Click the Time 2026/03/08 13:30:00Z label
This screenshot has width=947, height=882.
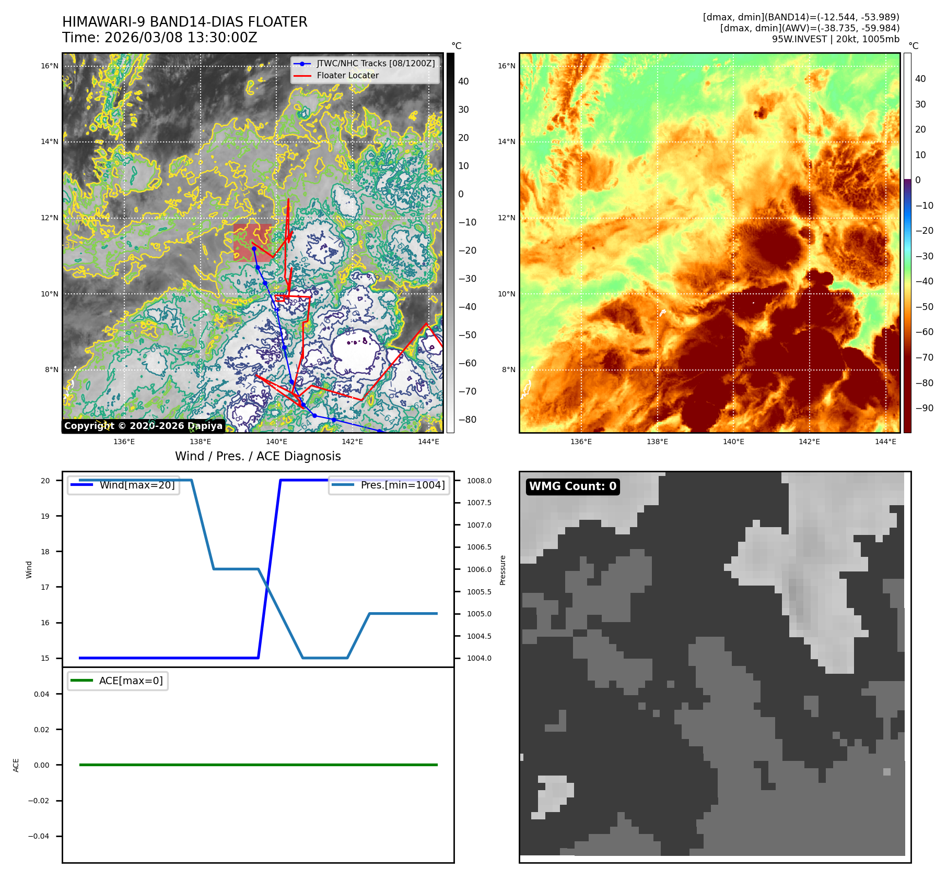pyautogui.click(x=159, y=38)
